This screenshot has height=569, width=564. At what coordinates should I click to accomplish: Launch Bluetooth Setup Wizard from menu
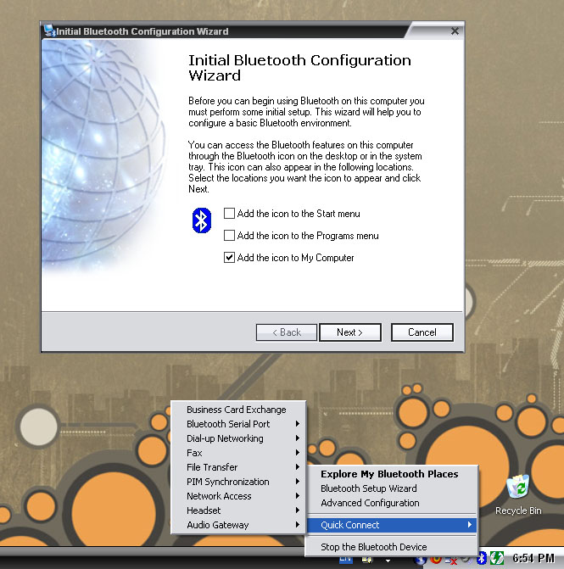(392, 488)
